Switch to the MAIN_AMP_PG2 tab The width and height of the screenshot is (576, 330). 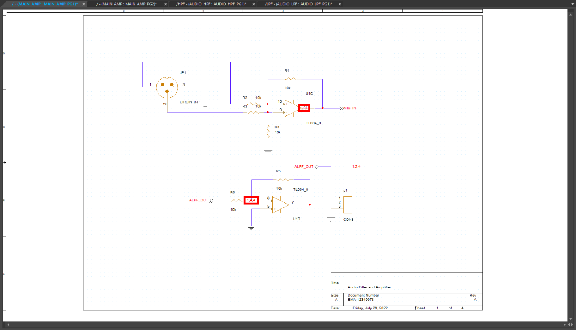pos(127,4)
